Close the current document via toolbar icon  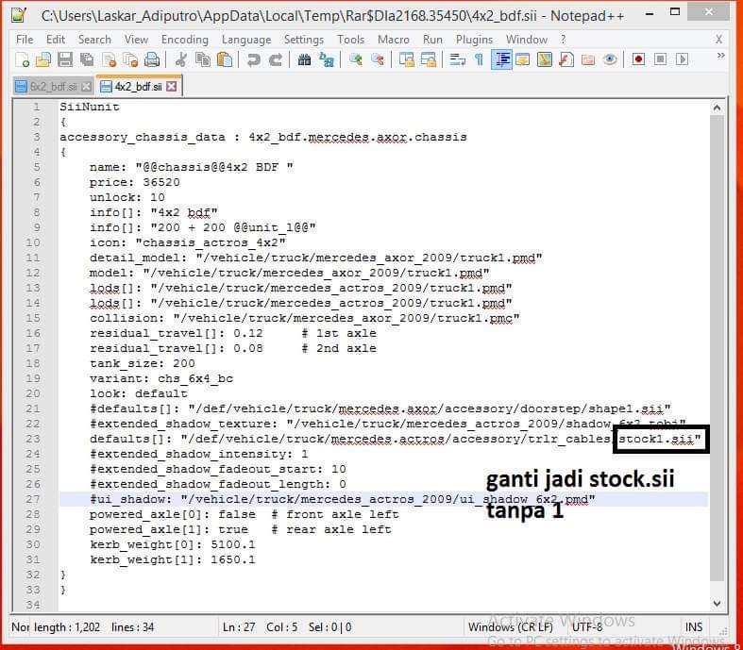tap(109, 59)
